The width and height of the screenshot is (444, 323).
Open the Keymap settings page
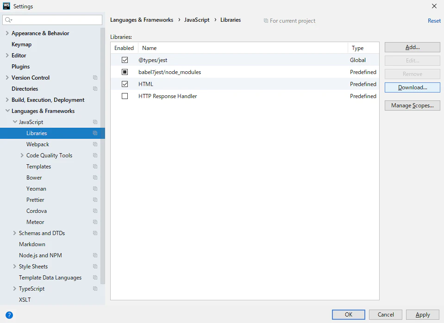[x=21, y=44]
